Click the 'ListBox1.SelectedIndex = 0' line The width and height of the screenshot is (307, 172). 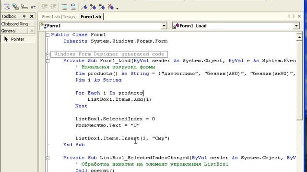coord(115,119)
